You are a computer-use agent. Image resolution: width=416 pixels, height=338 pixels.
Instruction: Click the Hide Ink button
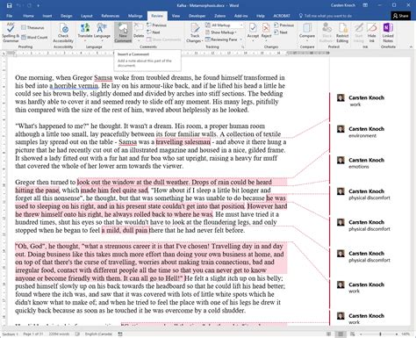pos(371,32)
